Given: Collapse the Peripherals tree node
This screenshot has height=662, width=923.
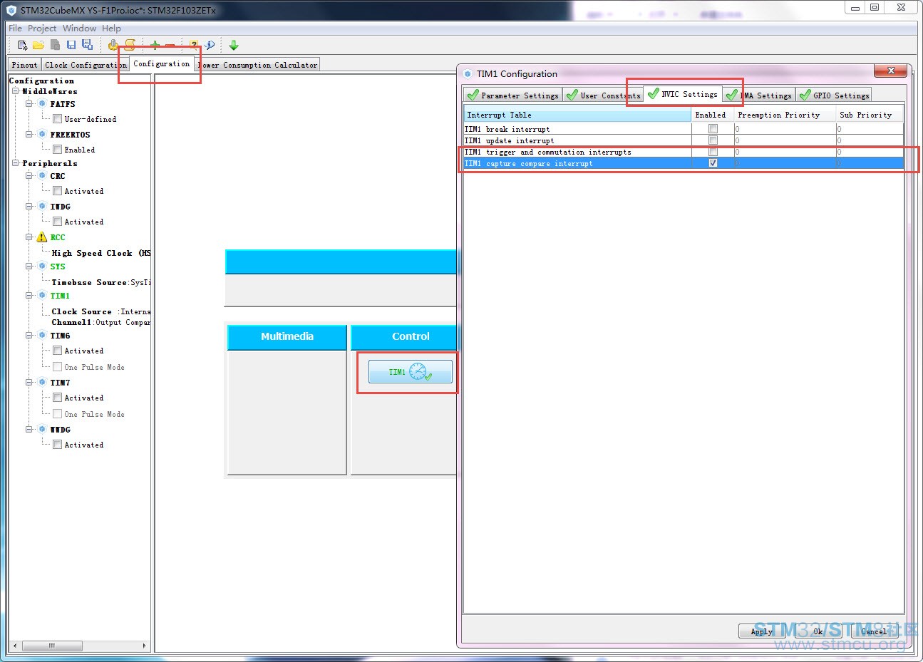Looking at the screenshot, I should (x=15, y=163).
